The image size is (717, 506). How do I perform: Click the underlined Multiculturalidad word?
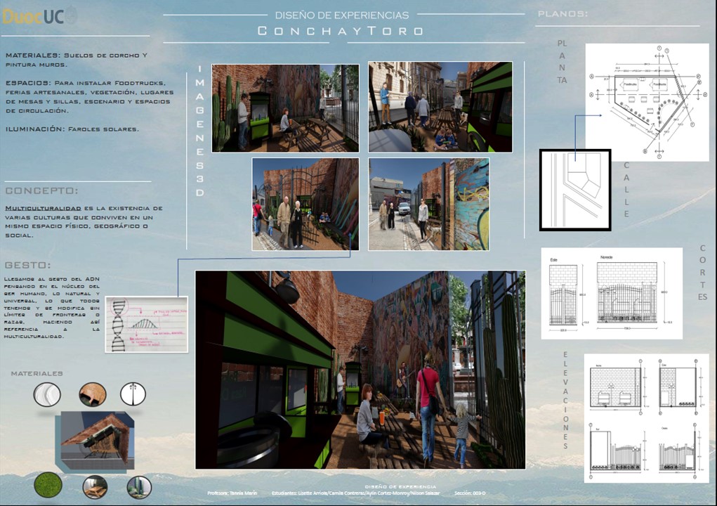pyautogui.click(x=43, y=209)
